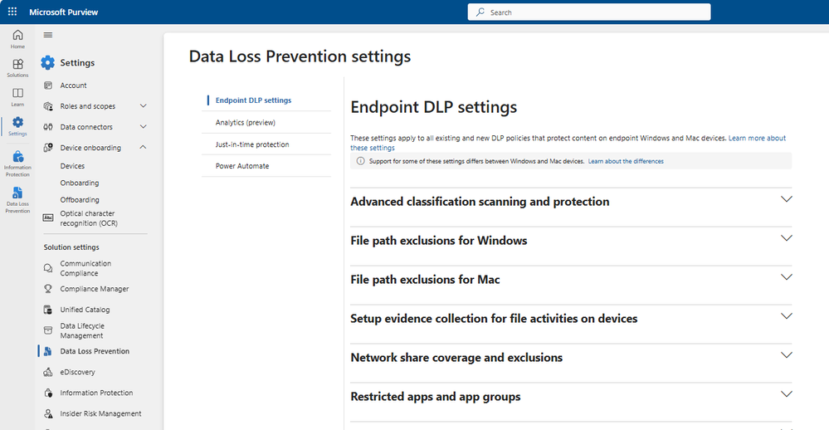
Task: Expand the Roles and scopes section
Action: coord(144,106)
